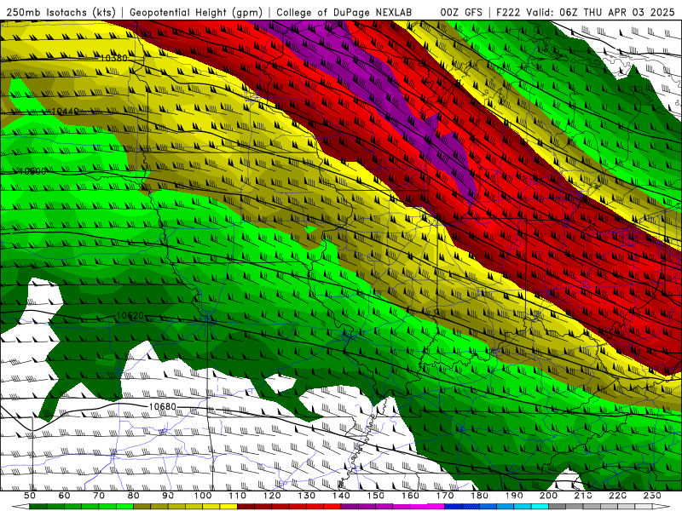682x511 pixels.
Task: Click the '00Z GFS' model run label
Action: pos(461,12)
